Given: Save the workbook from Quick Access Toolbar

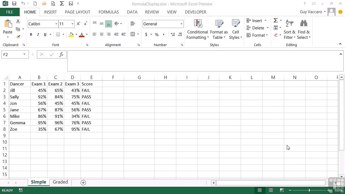Looking at the screenshot, I should 14,4.
